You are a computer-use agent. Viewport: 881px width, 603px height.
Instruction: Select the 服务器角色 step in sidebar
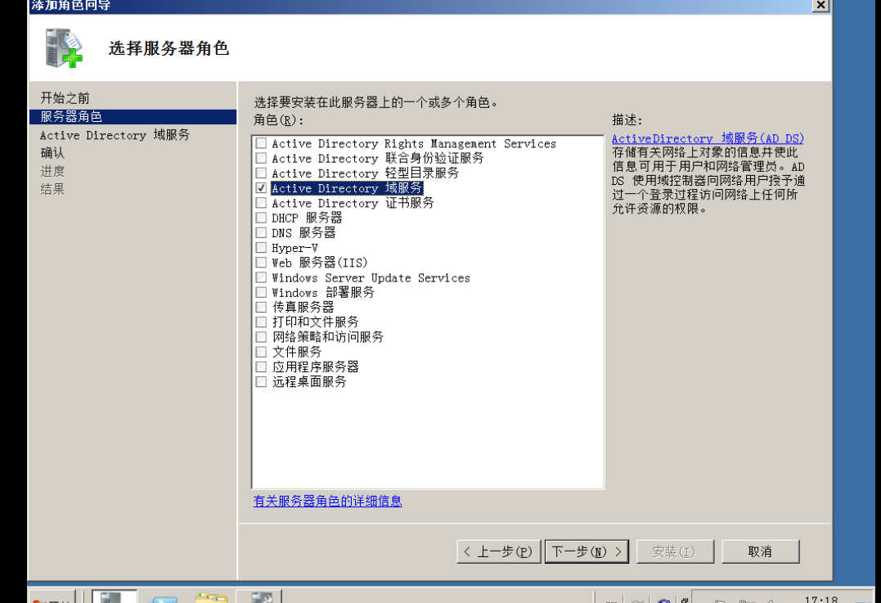click(x=133, y=117)
